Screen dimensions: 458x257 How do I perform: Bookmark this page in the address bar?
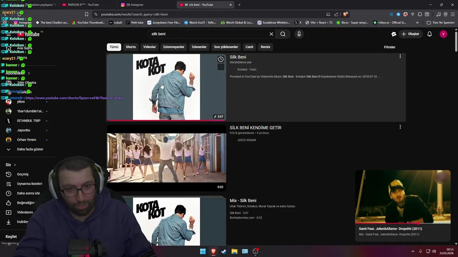click(87, 14)
